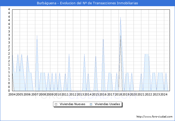Click the 2012 x-axis year label
Viewport: 175px width, 121px height.
click(x=73, y=94)
